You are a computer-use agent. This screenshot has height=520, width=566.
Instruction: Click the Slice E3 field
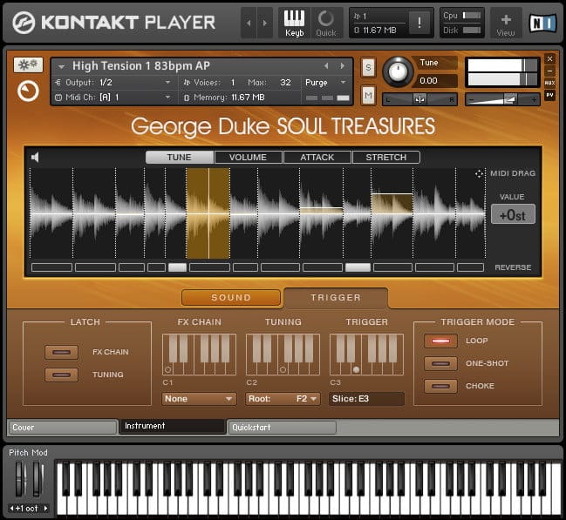[x=366, y=399]
